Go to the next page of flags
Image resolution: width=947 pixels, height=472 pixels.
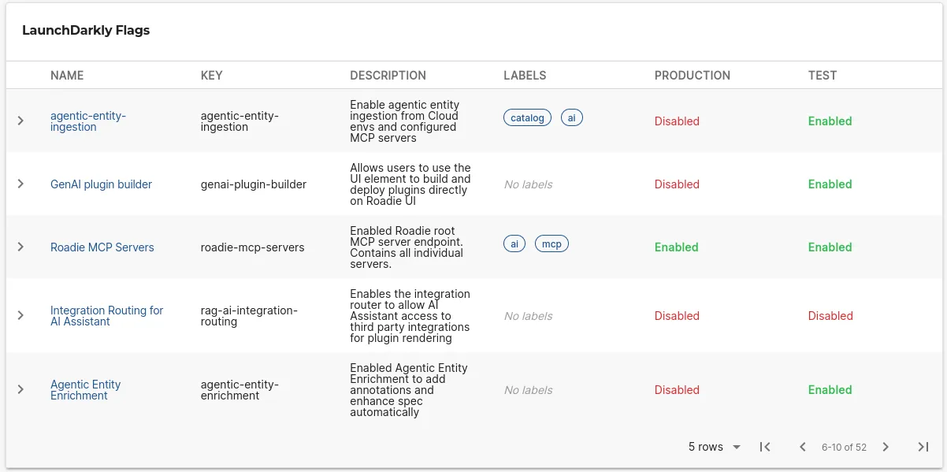pos(886,447)
